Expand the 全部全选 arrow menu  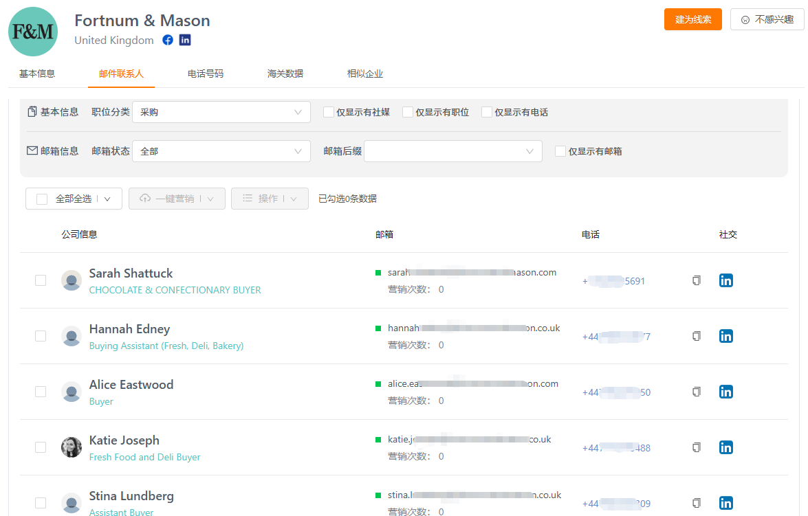click(x=107, y=199)
